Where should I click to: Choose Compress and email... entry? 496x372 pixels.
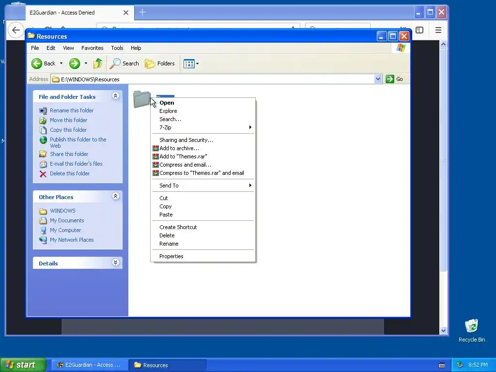pyautogui.click(x=203, y=165)
